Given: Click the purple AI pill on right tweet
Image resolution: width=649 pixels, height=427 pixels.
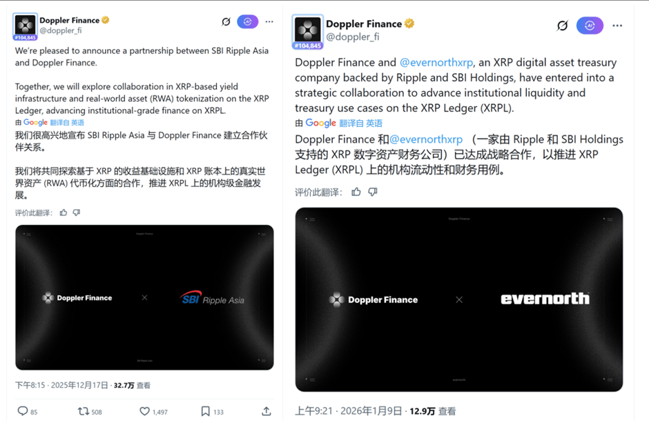Looking at the screenshot, I should click(590, 26).
